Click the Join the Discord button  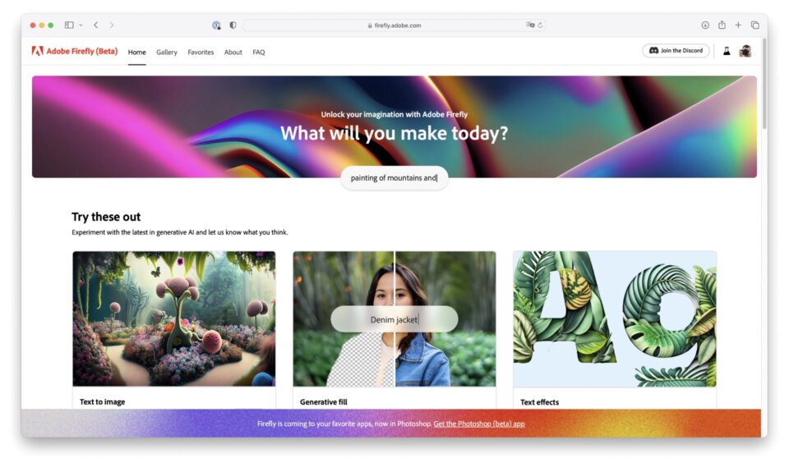coord(676,51)
